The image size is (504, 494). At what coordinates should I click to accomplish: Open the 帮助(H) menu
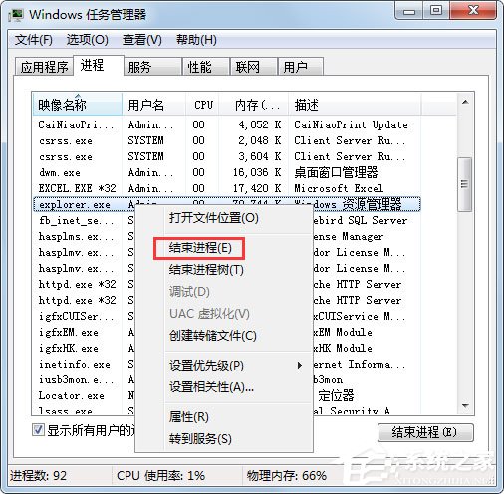click(196, 40)
